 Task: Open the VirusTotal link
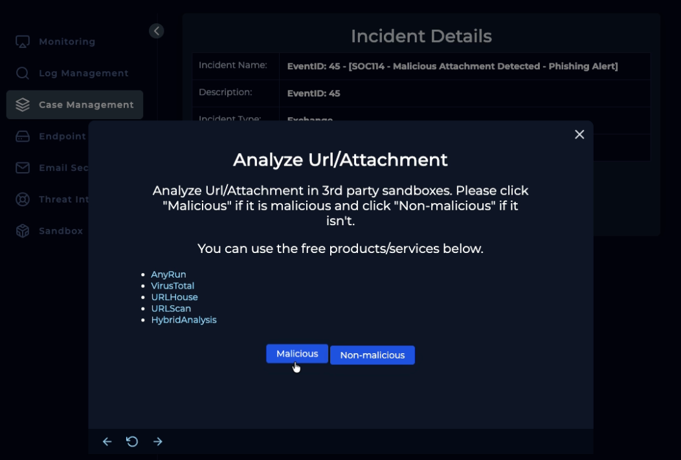pyautogui.click(x=172, y=286)
